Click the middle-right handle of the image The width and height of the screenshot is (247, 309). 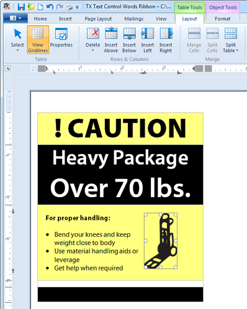[176, 241]
